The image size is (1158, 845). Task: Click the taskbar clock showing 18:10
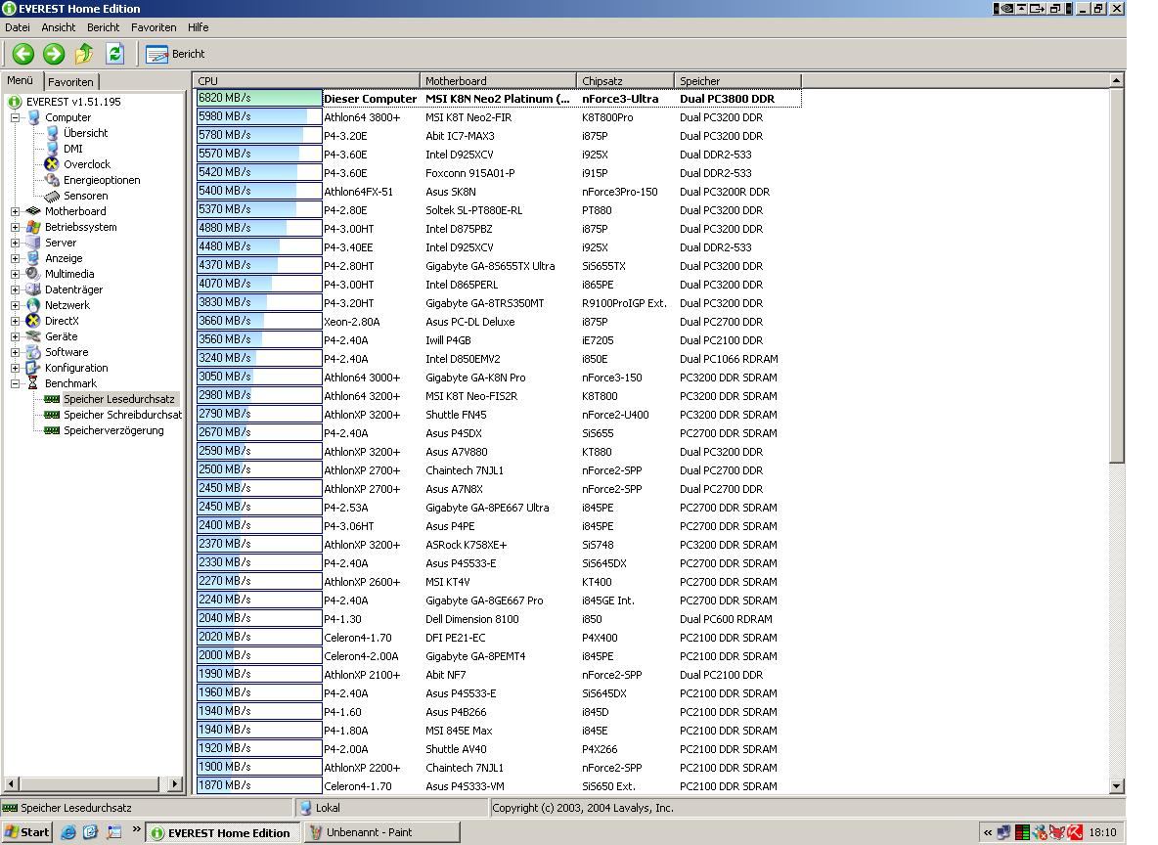click(1102, 832)
